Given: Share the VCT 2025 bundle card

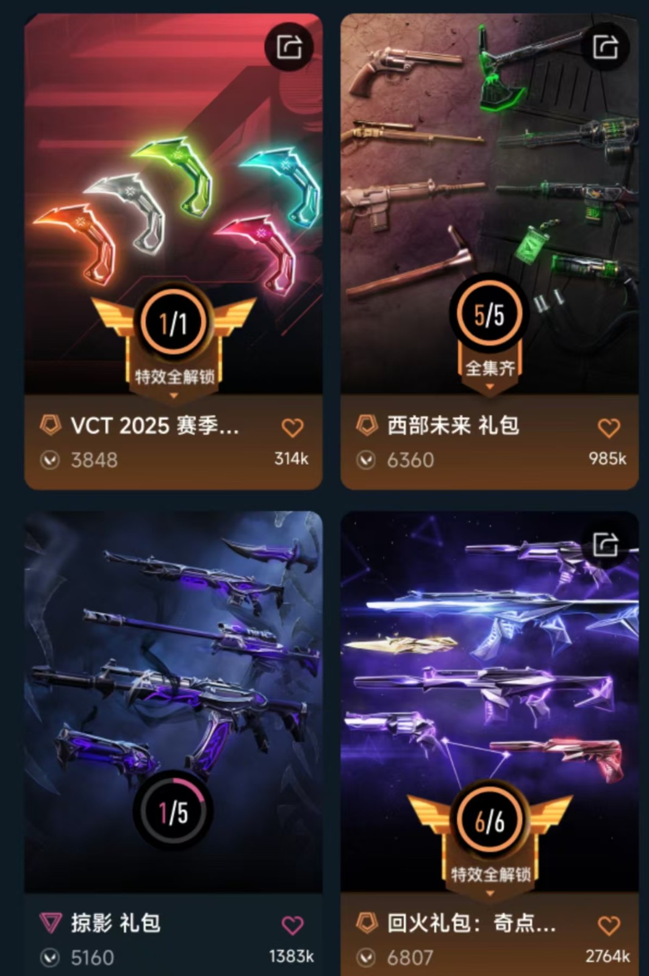Looking at the screenshot, I should [289, 47].
